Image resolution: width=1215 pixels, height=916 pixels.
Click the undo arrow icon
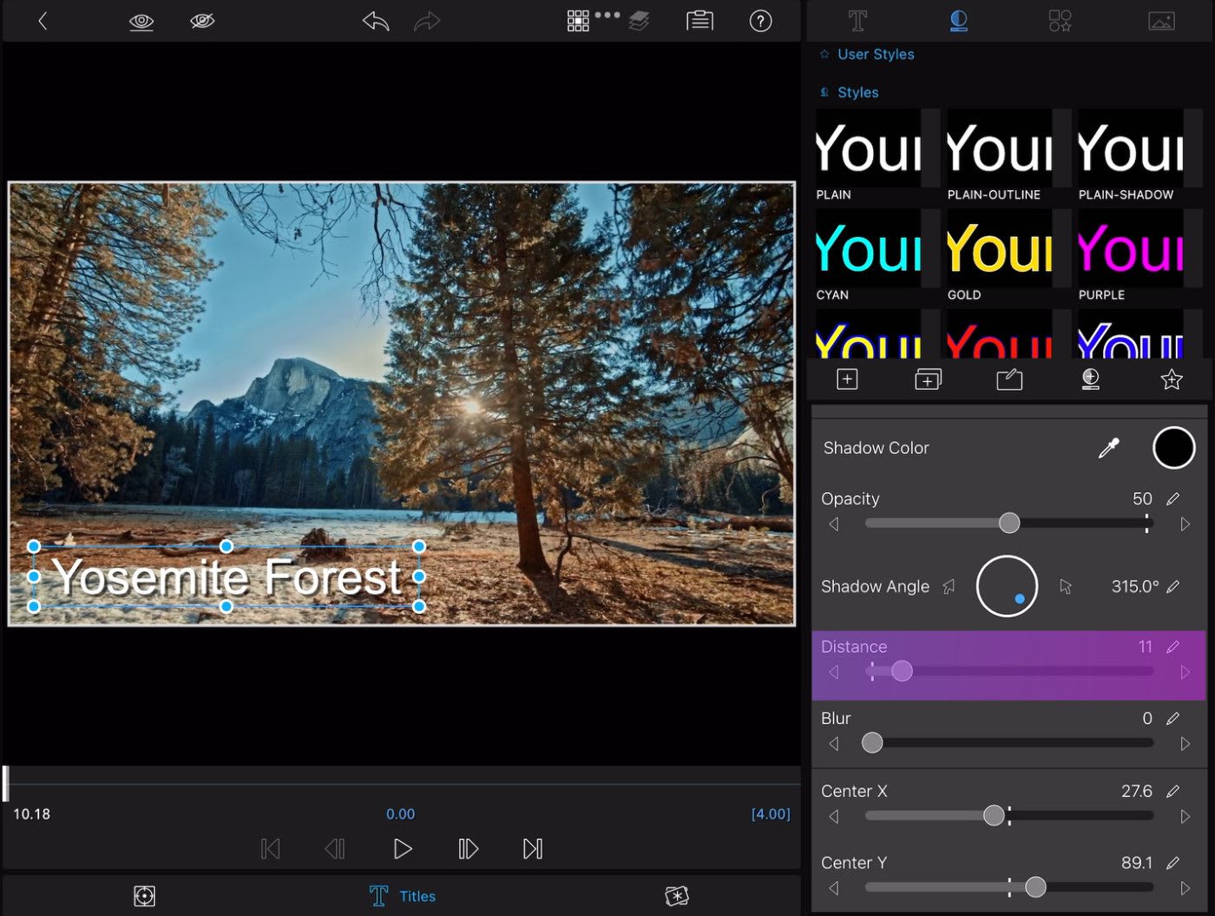(376, 21)
